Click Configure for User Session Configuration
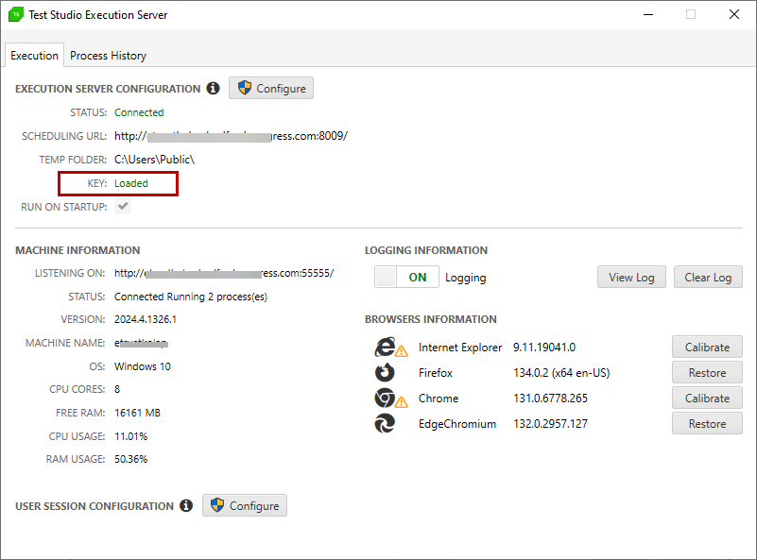 (244, 505)
